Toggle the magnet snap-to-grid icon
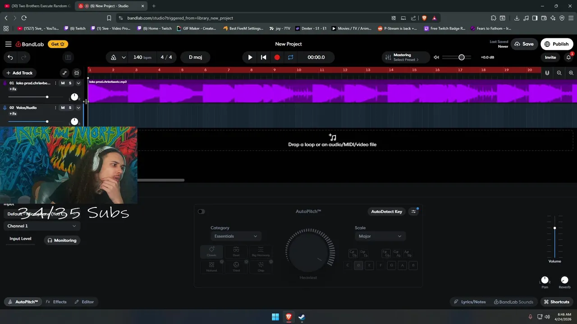 pyautogui.click(x=547, y=73)
